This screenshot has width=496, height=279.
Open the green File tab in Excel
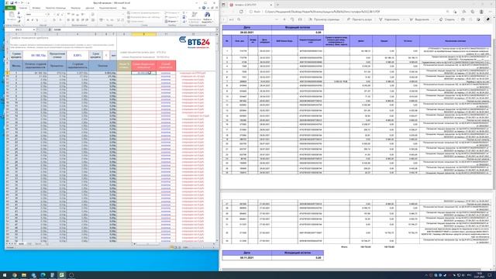tap(10, 8)
